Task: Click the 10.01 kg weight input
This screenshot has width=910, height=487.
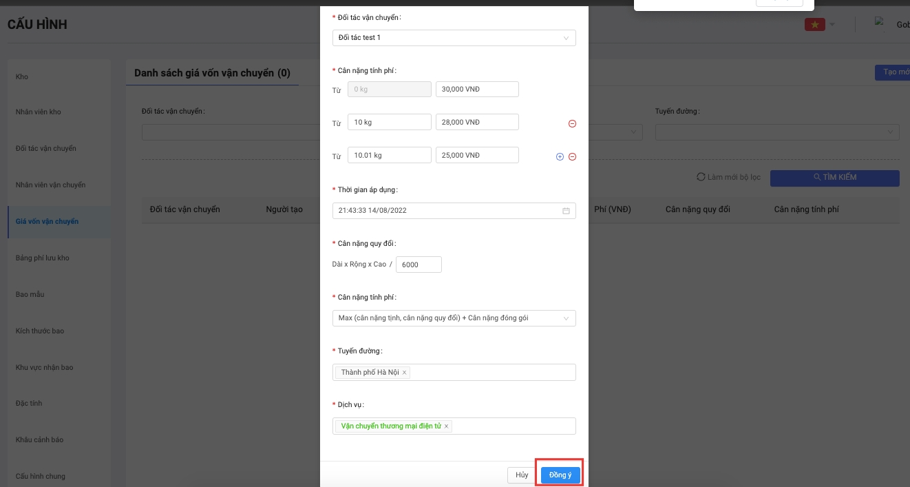Action: click(x=389, y=155)
